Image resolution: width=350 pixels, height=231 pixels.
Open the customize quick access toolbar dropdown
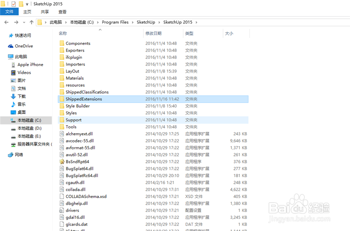[27, 4]
